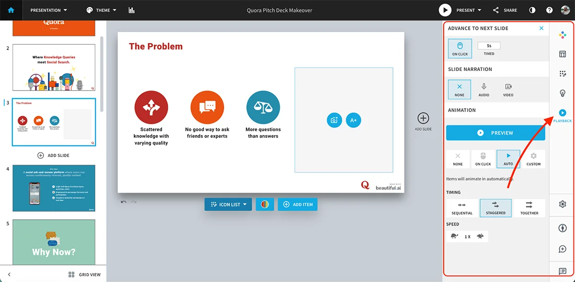Image resolution: width=575 pixels, height=282 pixels.
Task: Redo the last action
Action: pyautogui.click(x=134, y=202)
